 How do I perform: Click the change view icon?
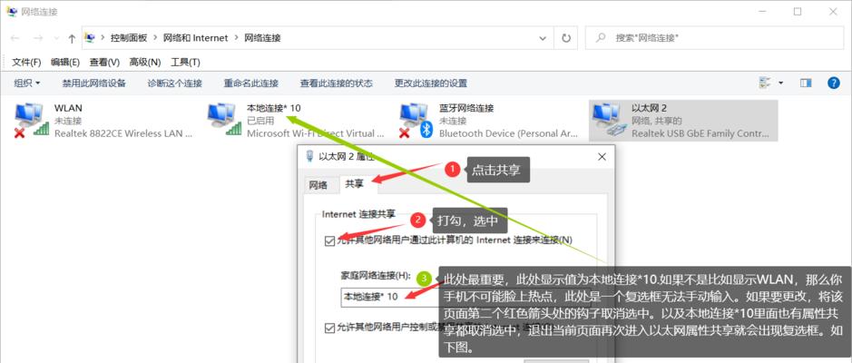click(x=765, y=83)
